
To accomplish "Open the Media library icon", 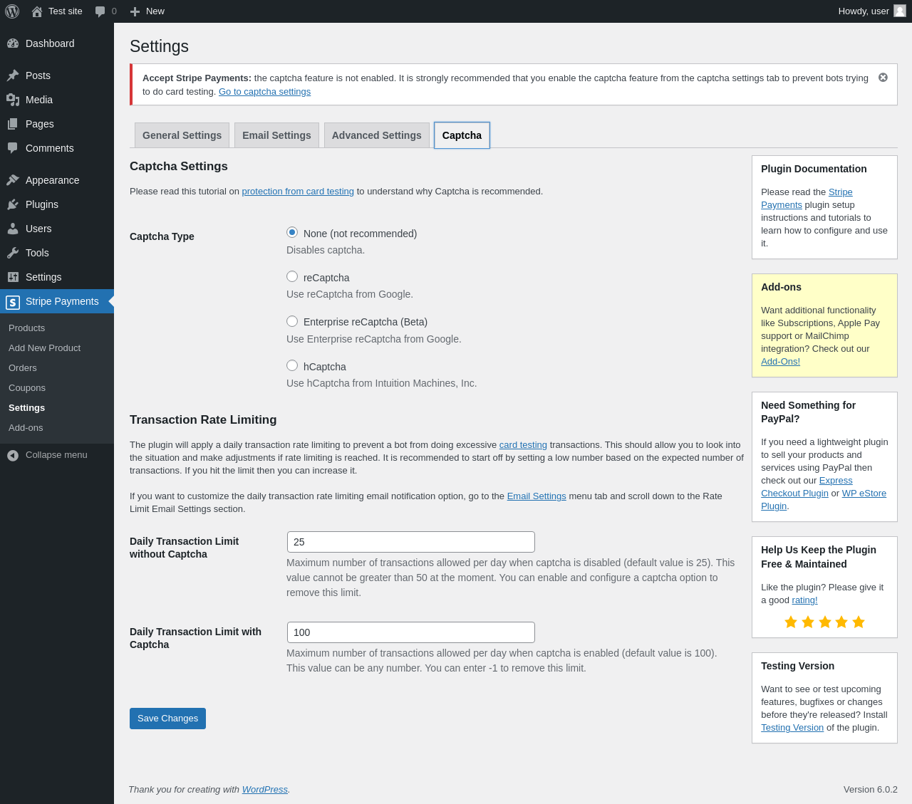I will coord(13,100).
